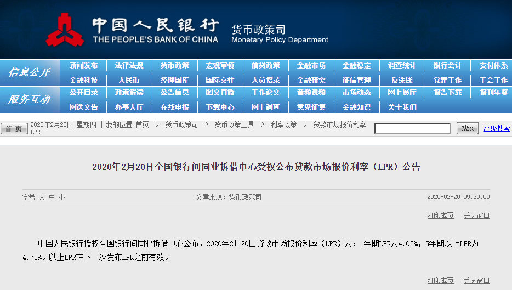The width and height of the screenshot is (512, 290).
Task: Click lower 打印本页 print link
Action: [x=441, y=281]
